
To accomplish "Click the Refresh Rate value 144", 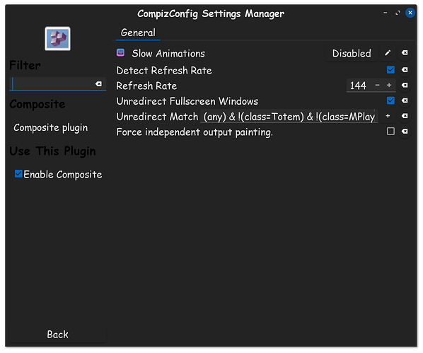I will click(x=358, y=86).
